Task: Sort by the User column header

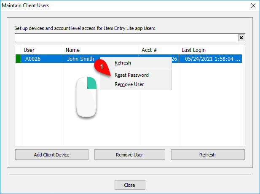Action: tap(42, 50)
